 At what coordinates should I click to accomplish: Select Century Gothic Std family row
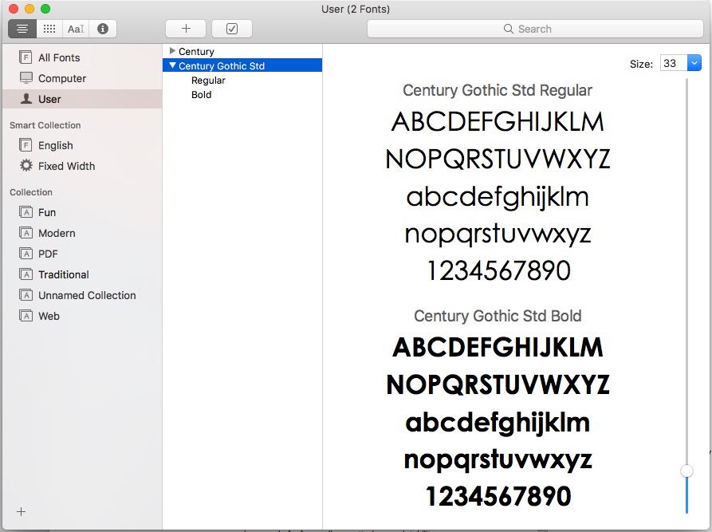(242, 66)
